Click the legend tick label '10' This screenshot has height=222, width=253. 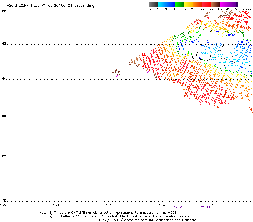pos(167,9)
